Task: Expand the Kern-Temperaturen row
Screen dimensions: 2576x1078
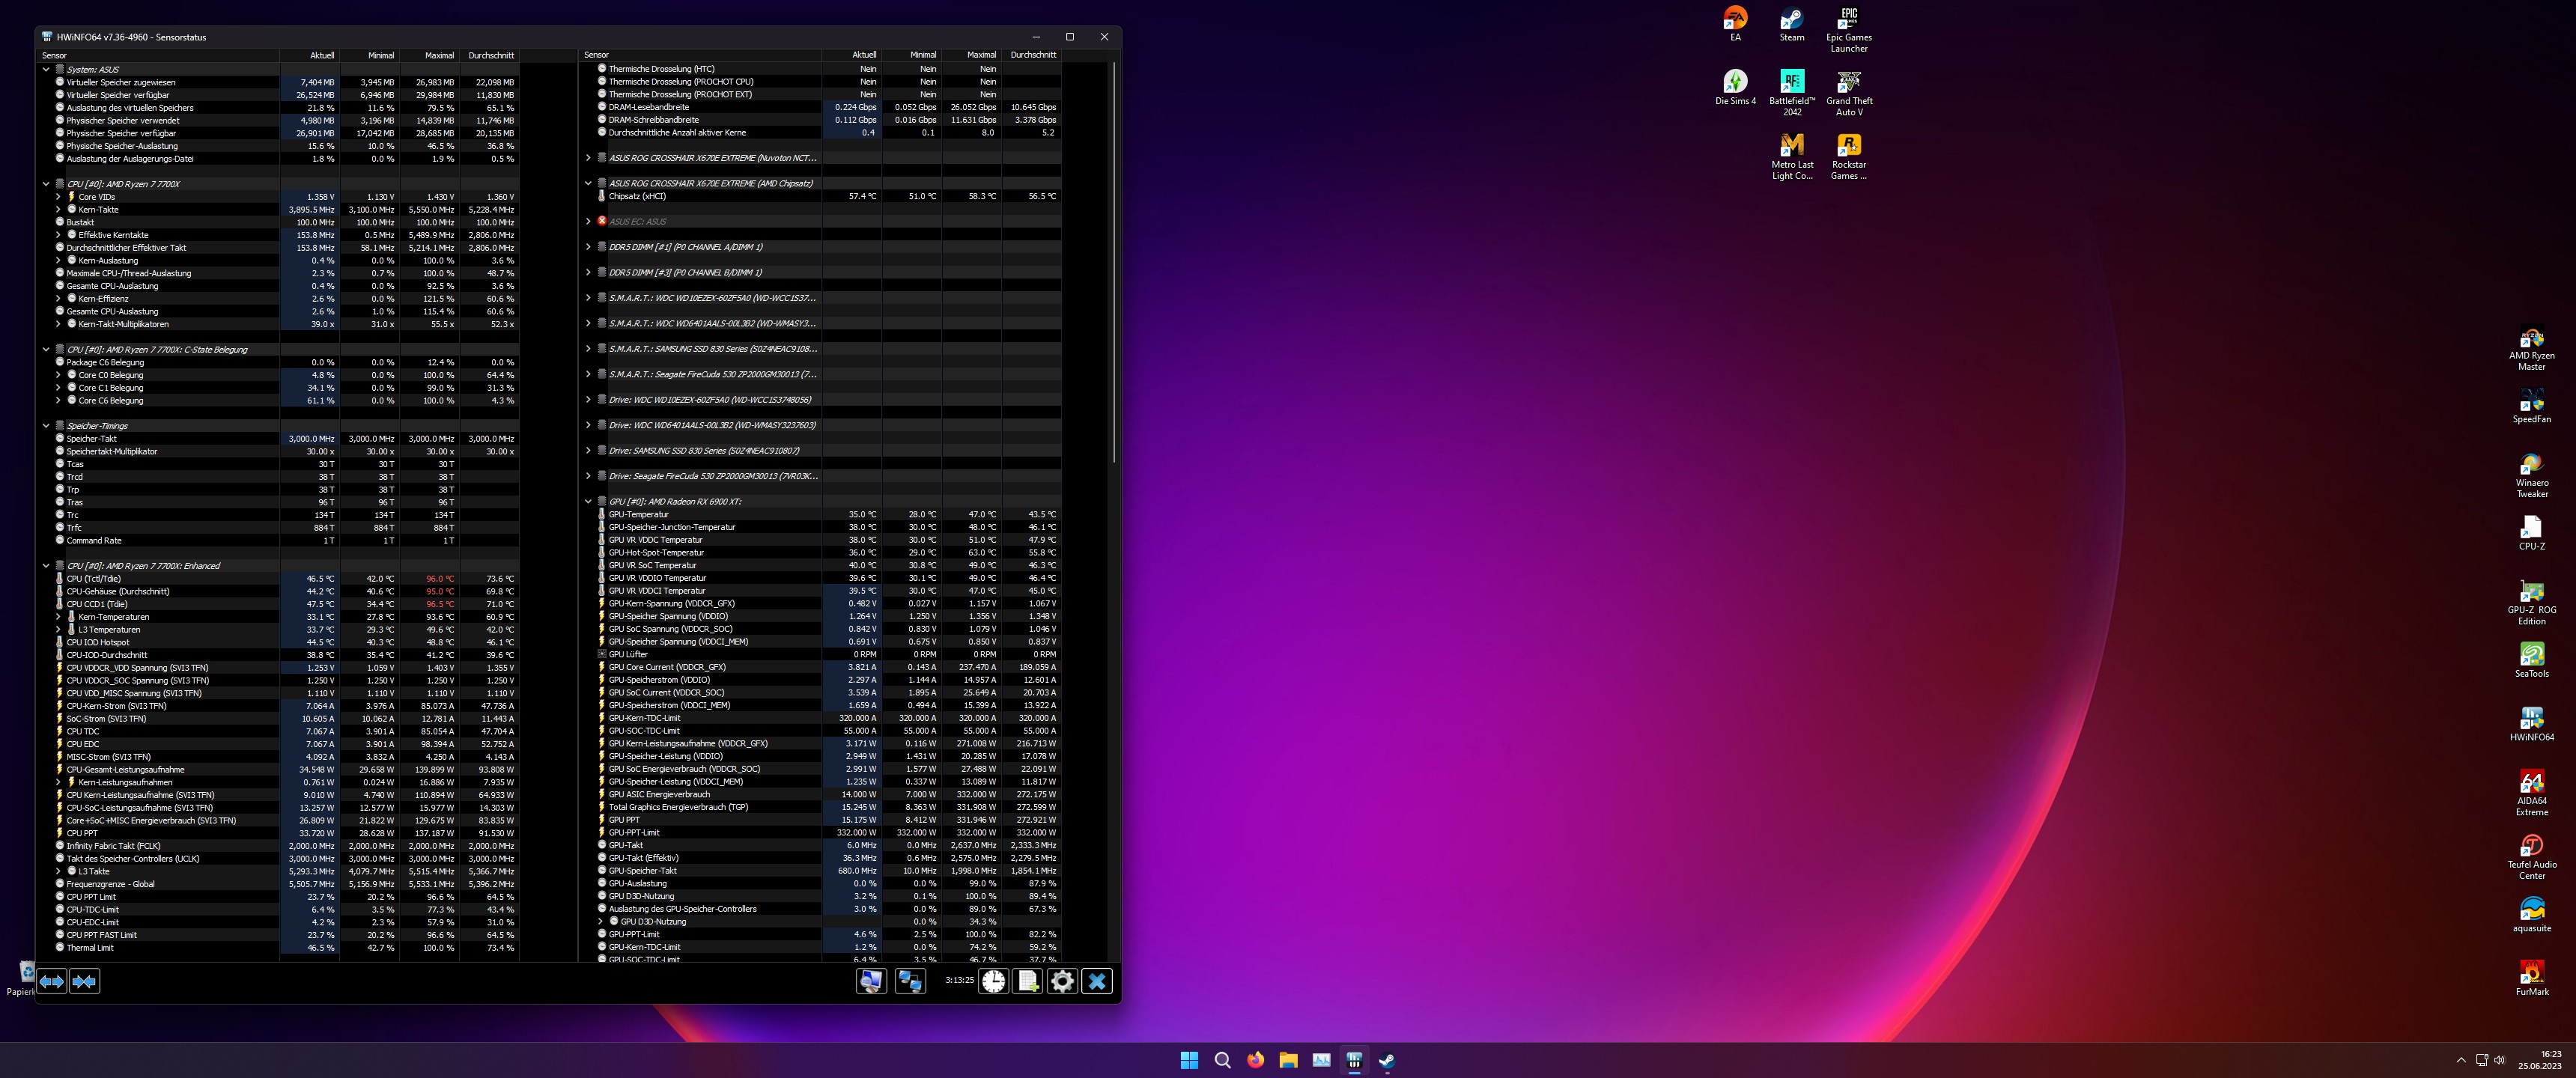Action: click(58, 617)
